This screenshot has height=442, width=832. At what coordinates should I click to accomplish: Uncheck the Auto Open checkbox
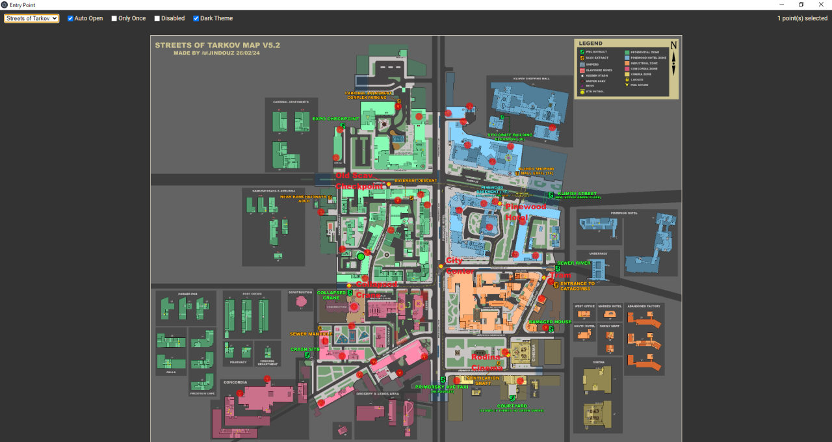coord(71,18)
